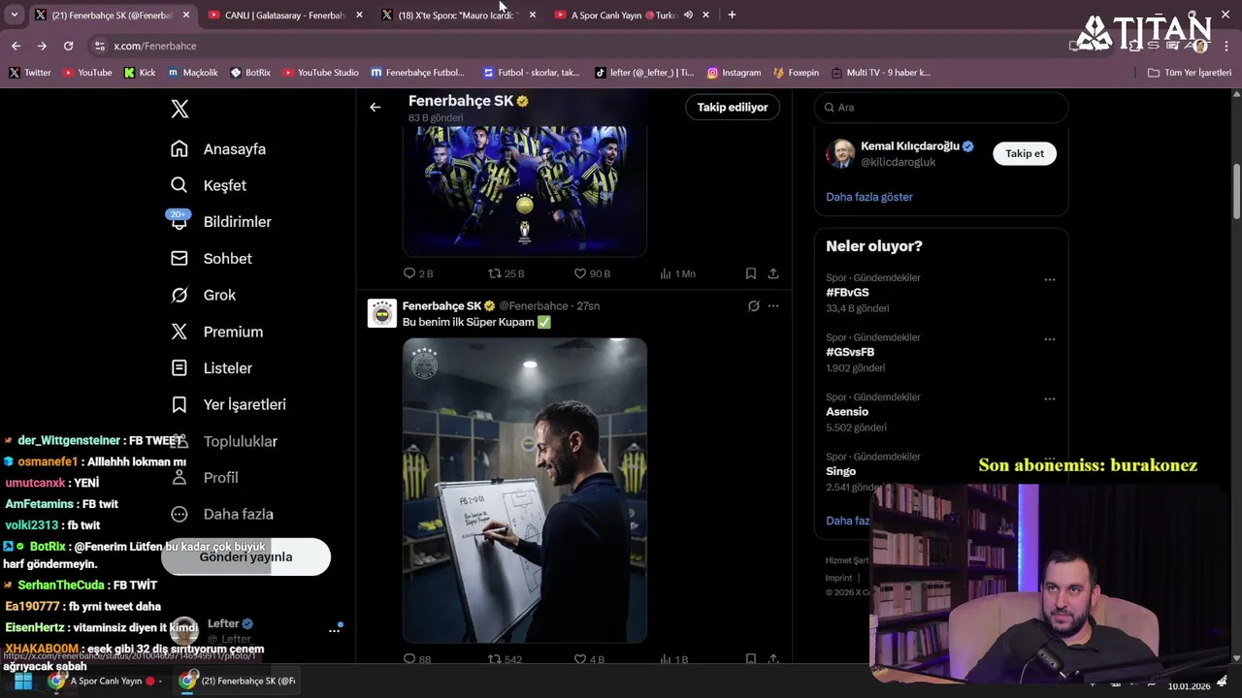This screenshot has height=698, width=1242.
Task: Open the Kick bookmark
Action: [x=139, y=73]
